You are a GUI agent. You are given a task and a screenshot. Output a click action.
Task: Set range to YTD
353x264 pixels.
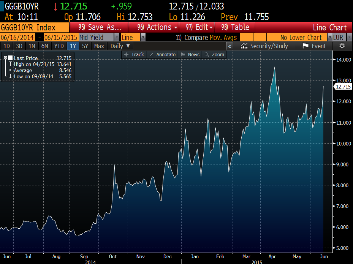click(59, 46)
